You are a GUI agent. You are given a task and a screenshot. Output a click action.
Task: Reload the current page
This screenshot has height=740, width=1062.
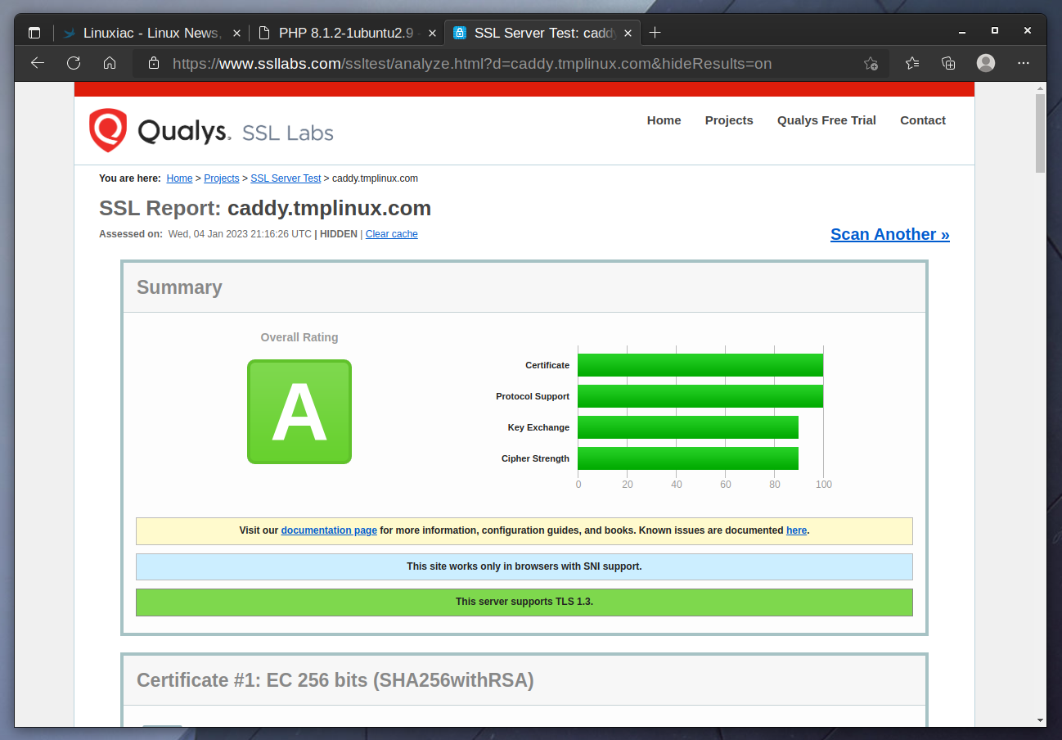tap(74, 63)
